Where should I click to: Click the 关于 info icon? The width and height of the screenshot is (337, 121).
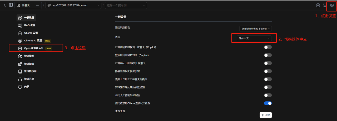click(x=20, y=87)
